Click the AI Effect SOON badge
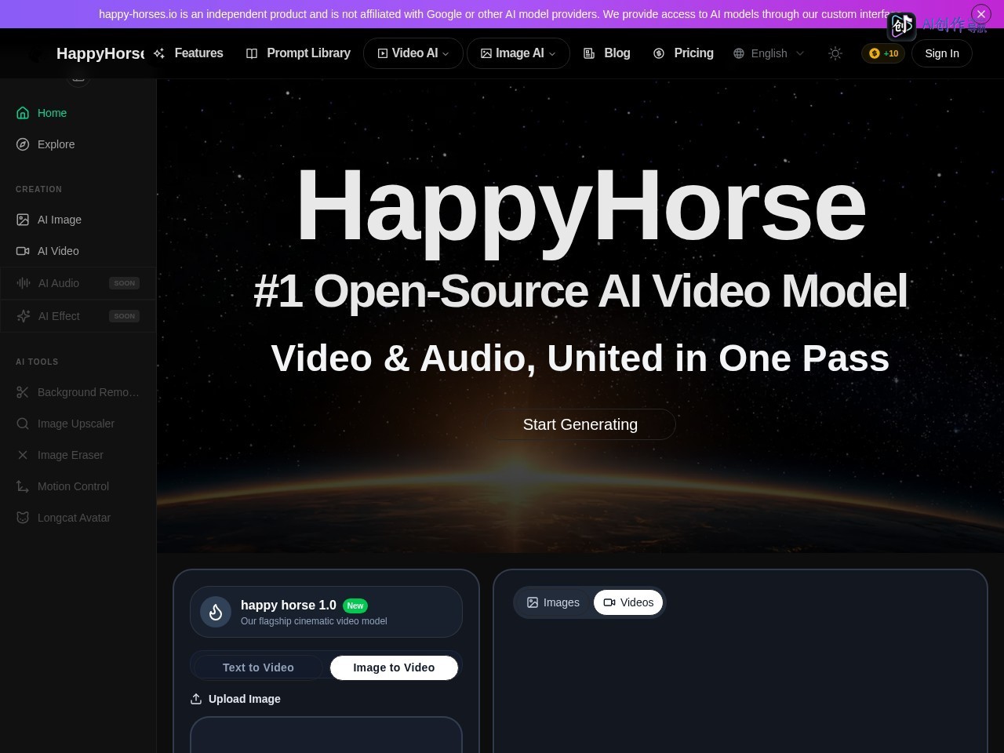The image size is (1004, 753). click(x=125, y=316)
